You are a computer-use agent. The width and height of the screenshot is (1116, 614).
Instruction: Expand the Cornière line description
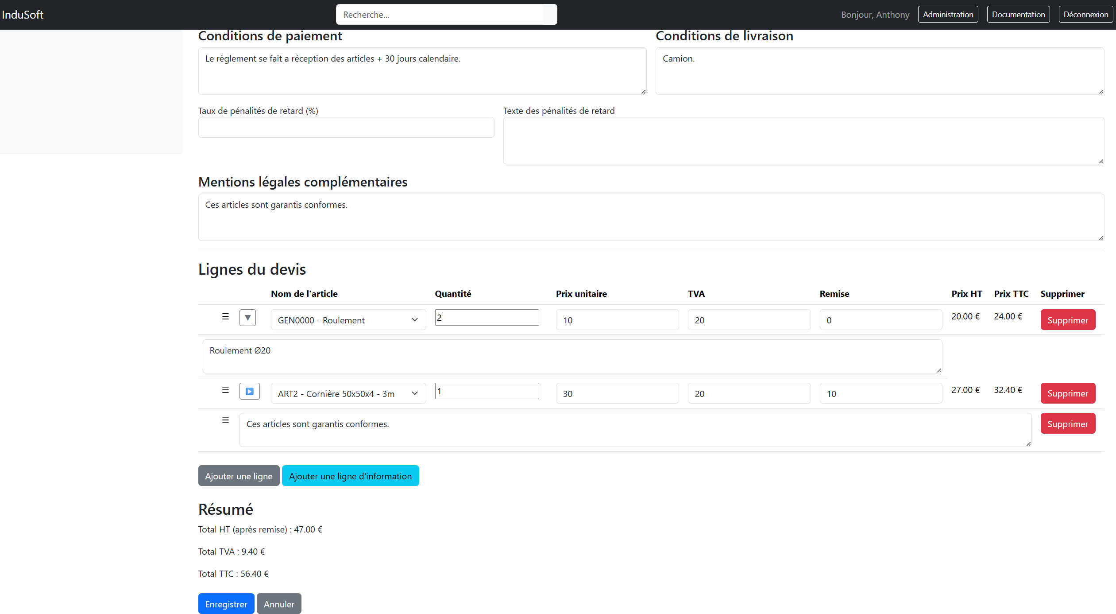click(249, 391)
